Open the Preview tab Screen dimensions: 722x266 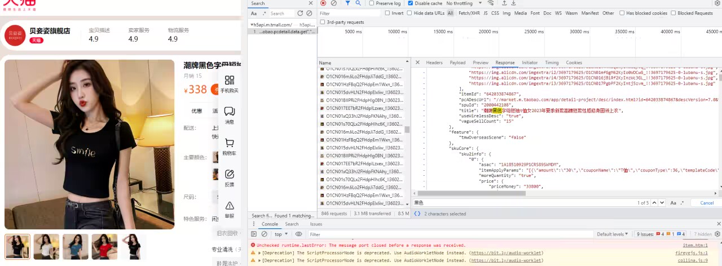tap(480, 63)
